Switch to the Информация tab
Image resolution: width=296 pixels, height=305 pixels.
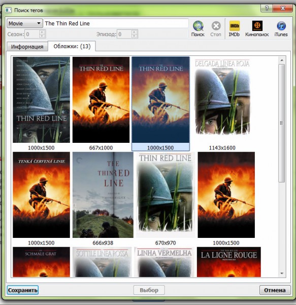pyautogui.click(x=27, y=47)
